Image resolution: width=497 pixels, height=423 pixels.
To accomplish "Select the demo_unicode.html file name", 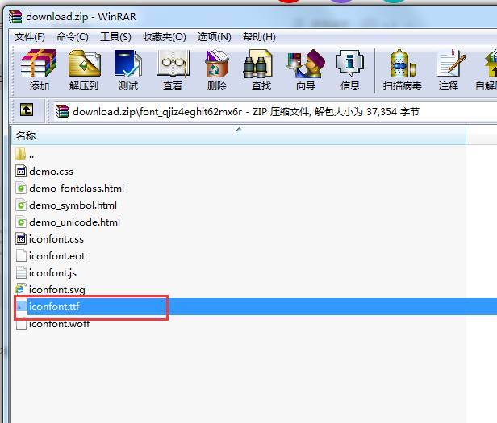I will pyautogui.click(x=74, y=222).
